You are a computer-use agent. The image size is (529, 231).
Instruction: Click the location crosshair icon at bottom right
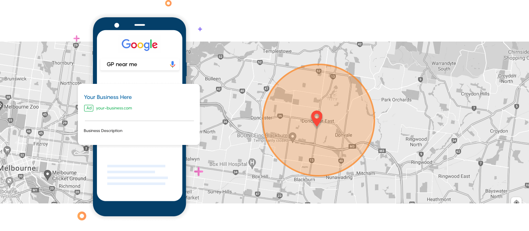point(517,202)
